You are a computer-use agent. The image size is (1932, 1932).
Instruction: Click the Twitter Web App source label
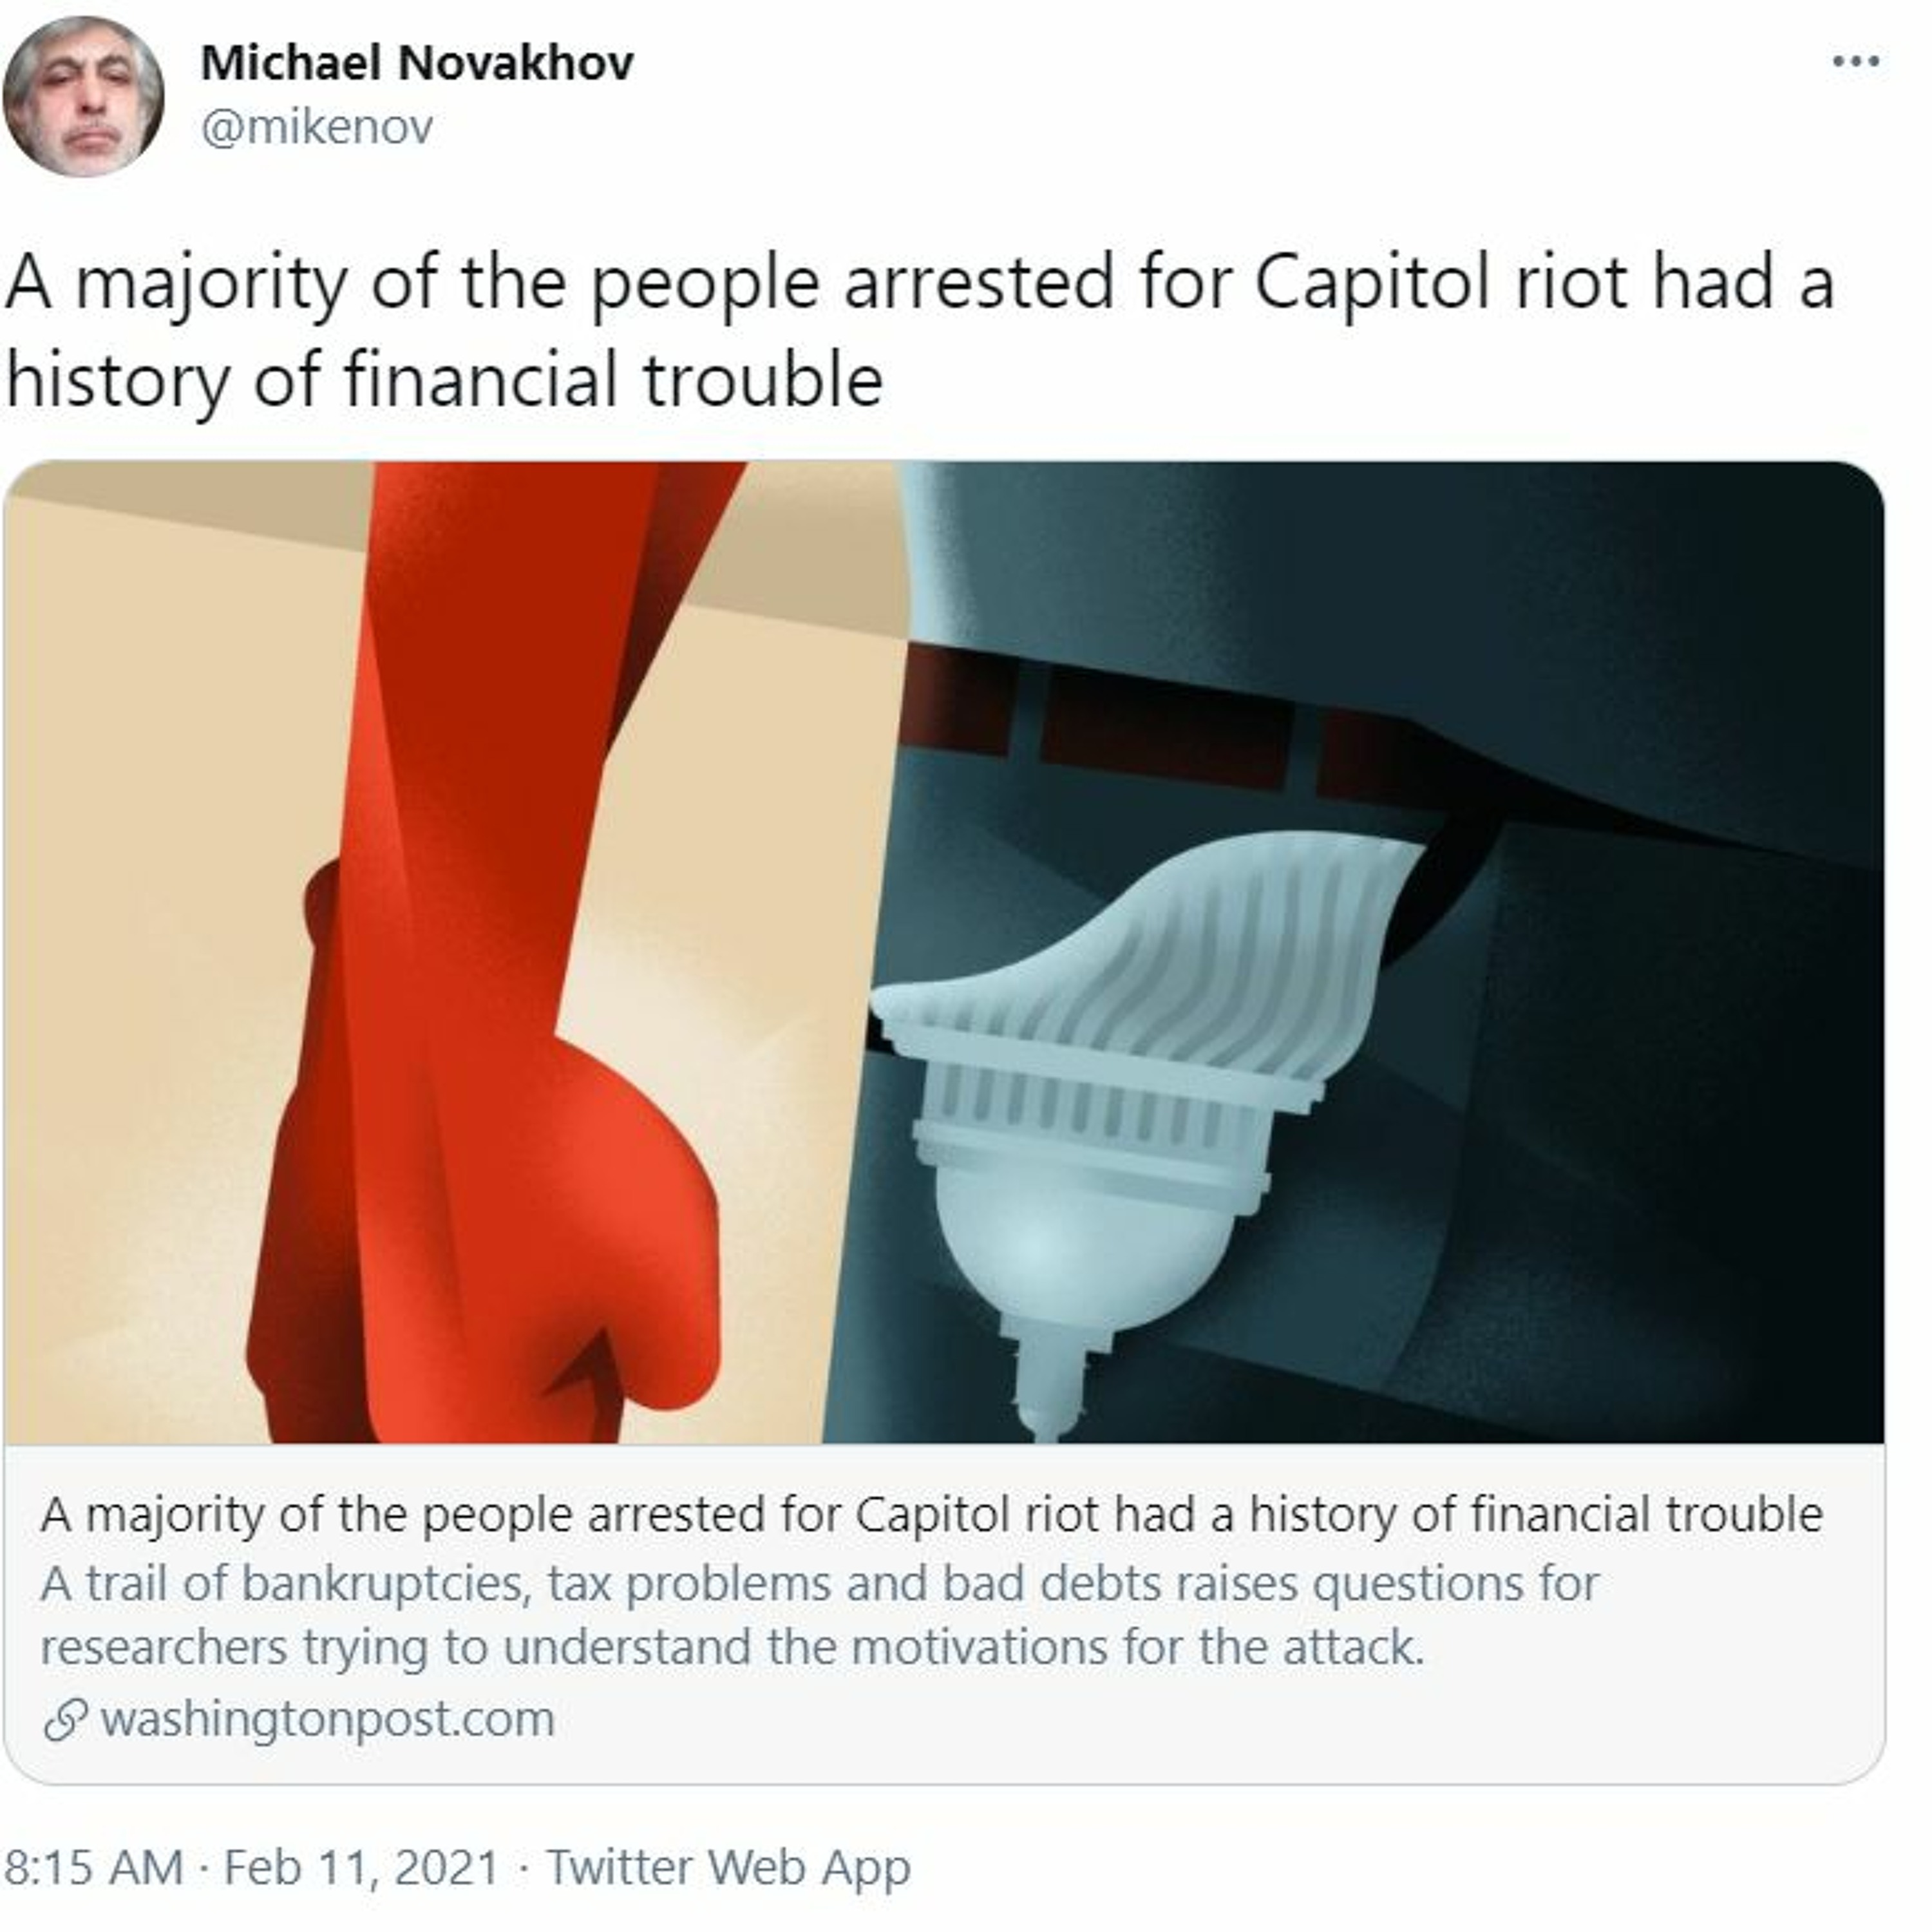point(728,1867)
